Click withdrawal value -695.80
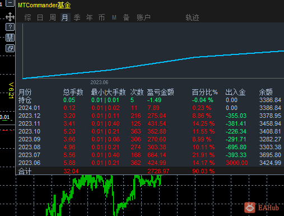The height and width of the screenshot is (216, 284). point(236,147)
